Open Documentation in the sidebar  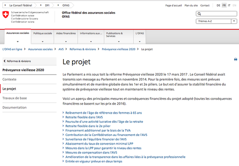pyautogui.click(x=14, y=108)
